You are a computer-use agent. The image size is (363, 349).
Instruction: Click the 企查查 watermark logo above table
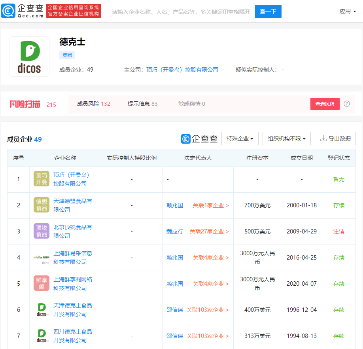pyautogui.click(x=199, y=139)
